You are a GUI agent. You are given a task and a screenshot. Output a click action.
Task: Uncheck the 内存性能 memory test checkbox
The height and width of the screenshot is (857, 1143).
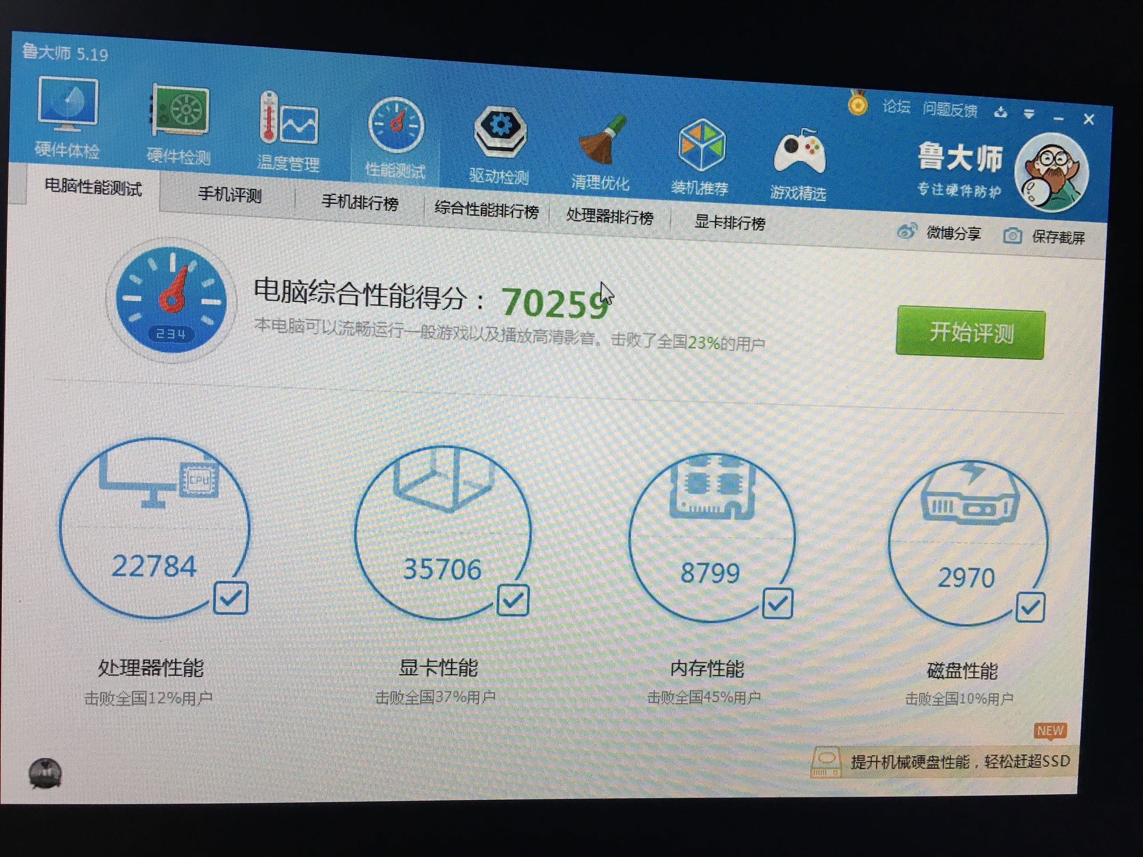(x=777, y=603)
